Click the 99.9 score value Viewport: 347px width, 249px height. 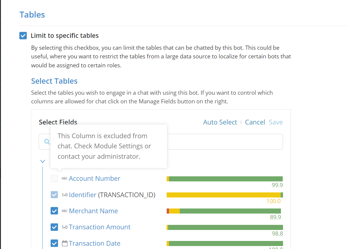277,185
